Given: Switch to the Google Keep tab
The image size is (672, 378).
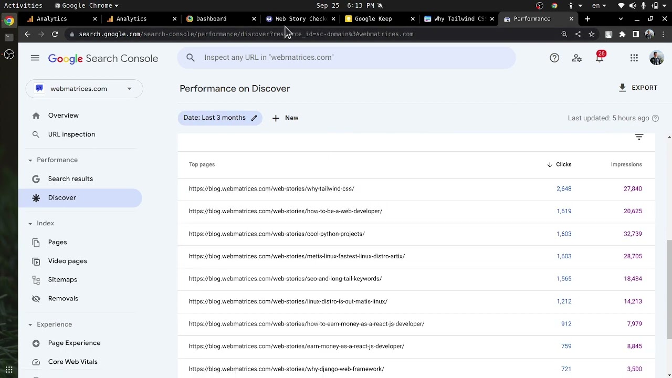Looking at the screenshot, I should (373, 19).
